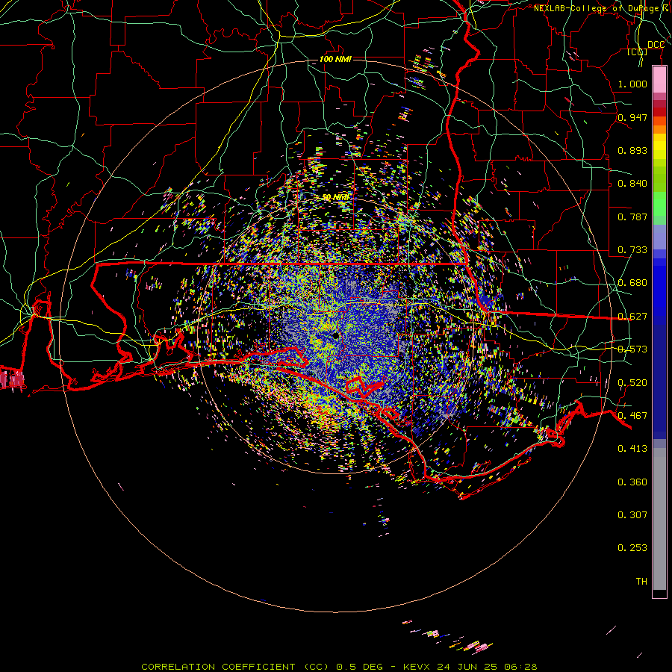Click the 0.840 legend value

coord(632,184)
